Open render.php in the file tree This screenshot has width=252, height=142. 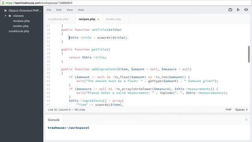tap(20, 26)
